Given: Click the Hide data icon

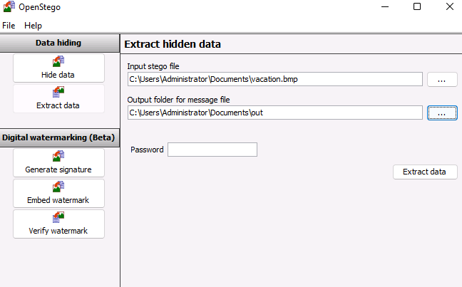Looking at the screenshot, I should point(58,62).
